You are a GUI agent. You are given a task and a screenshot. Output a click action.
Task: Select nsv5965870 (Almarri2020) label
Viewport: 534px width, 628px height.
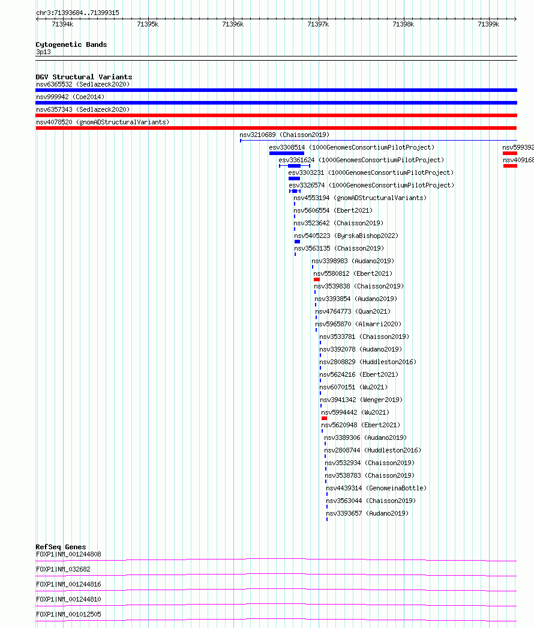tap(358, 324)
